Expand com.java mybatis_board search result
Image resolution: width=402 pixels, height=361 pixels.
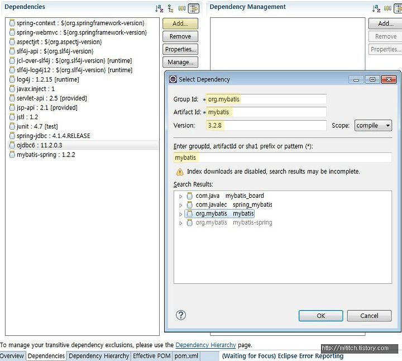click(x=180, y=196)
